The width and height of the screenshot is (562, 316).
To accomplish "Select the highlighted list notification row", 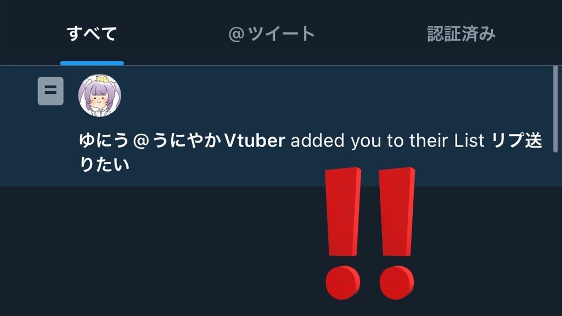I will (x=277, y=126).
